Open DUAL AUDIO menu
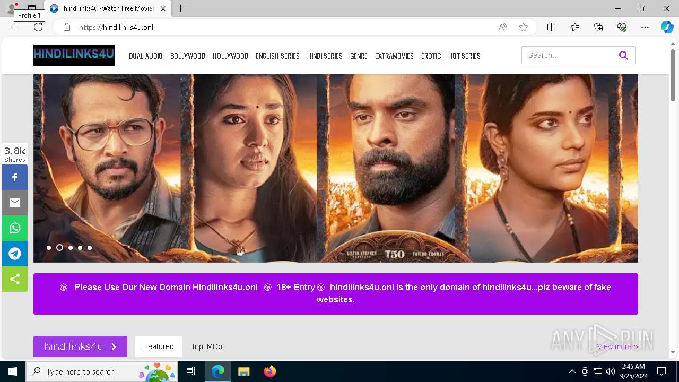Viewport: 679px width, 382px height. [146, 56]
